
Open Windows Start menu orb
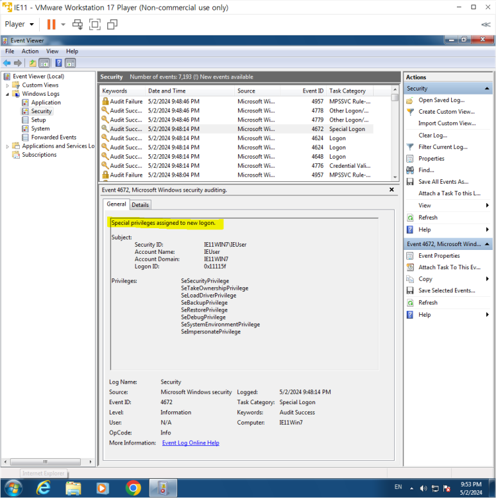coord(13,488)
